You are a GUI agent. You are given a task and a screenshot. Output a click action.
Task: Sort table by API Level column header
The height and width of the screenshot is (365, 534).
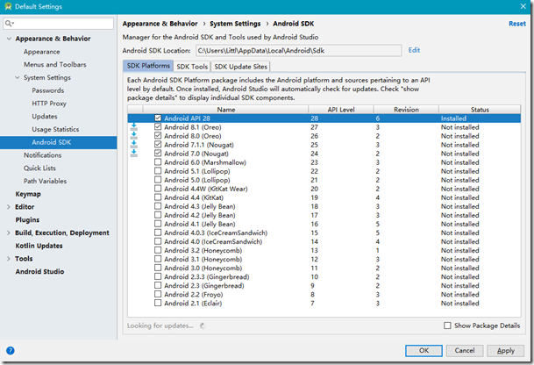tap(341, 110)
